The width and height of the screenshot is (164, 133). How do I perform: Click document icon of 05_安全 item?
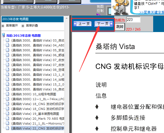pos(7,50)
